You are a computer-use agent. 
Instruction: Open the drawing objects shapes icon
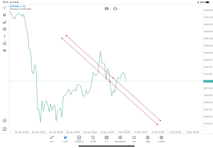tap(4, 43)
